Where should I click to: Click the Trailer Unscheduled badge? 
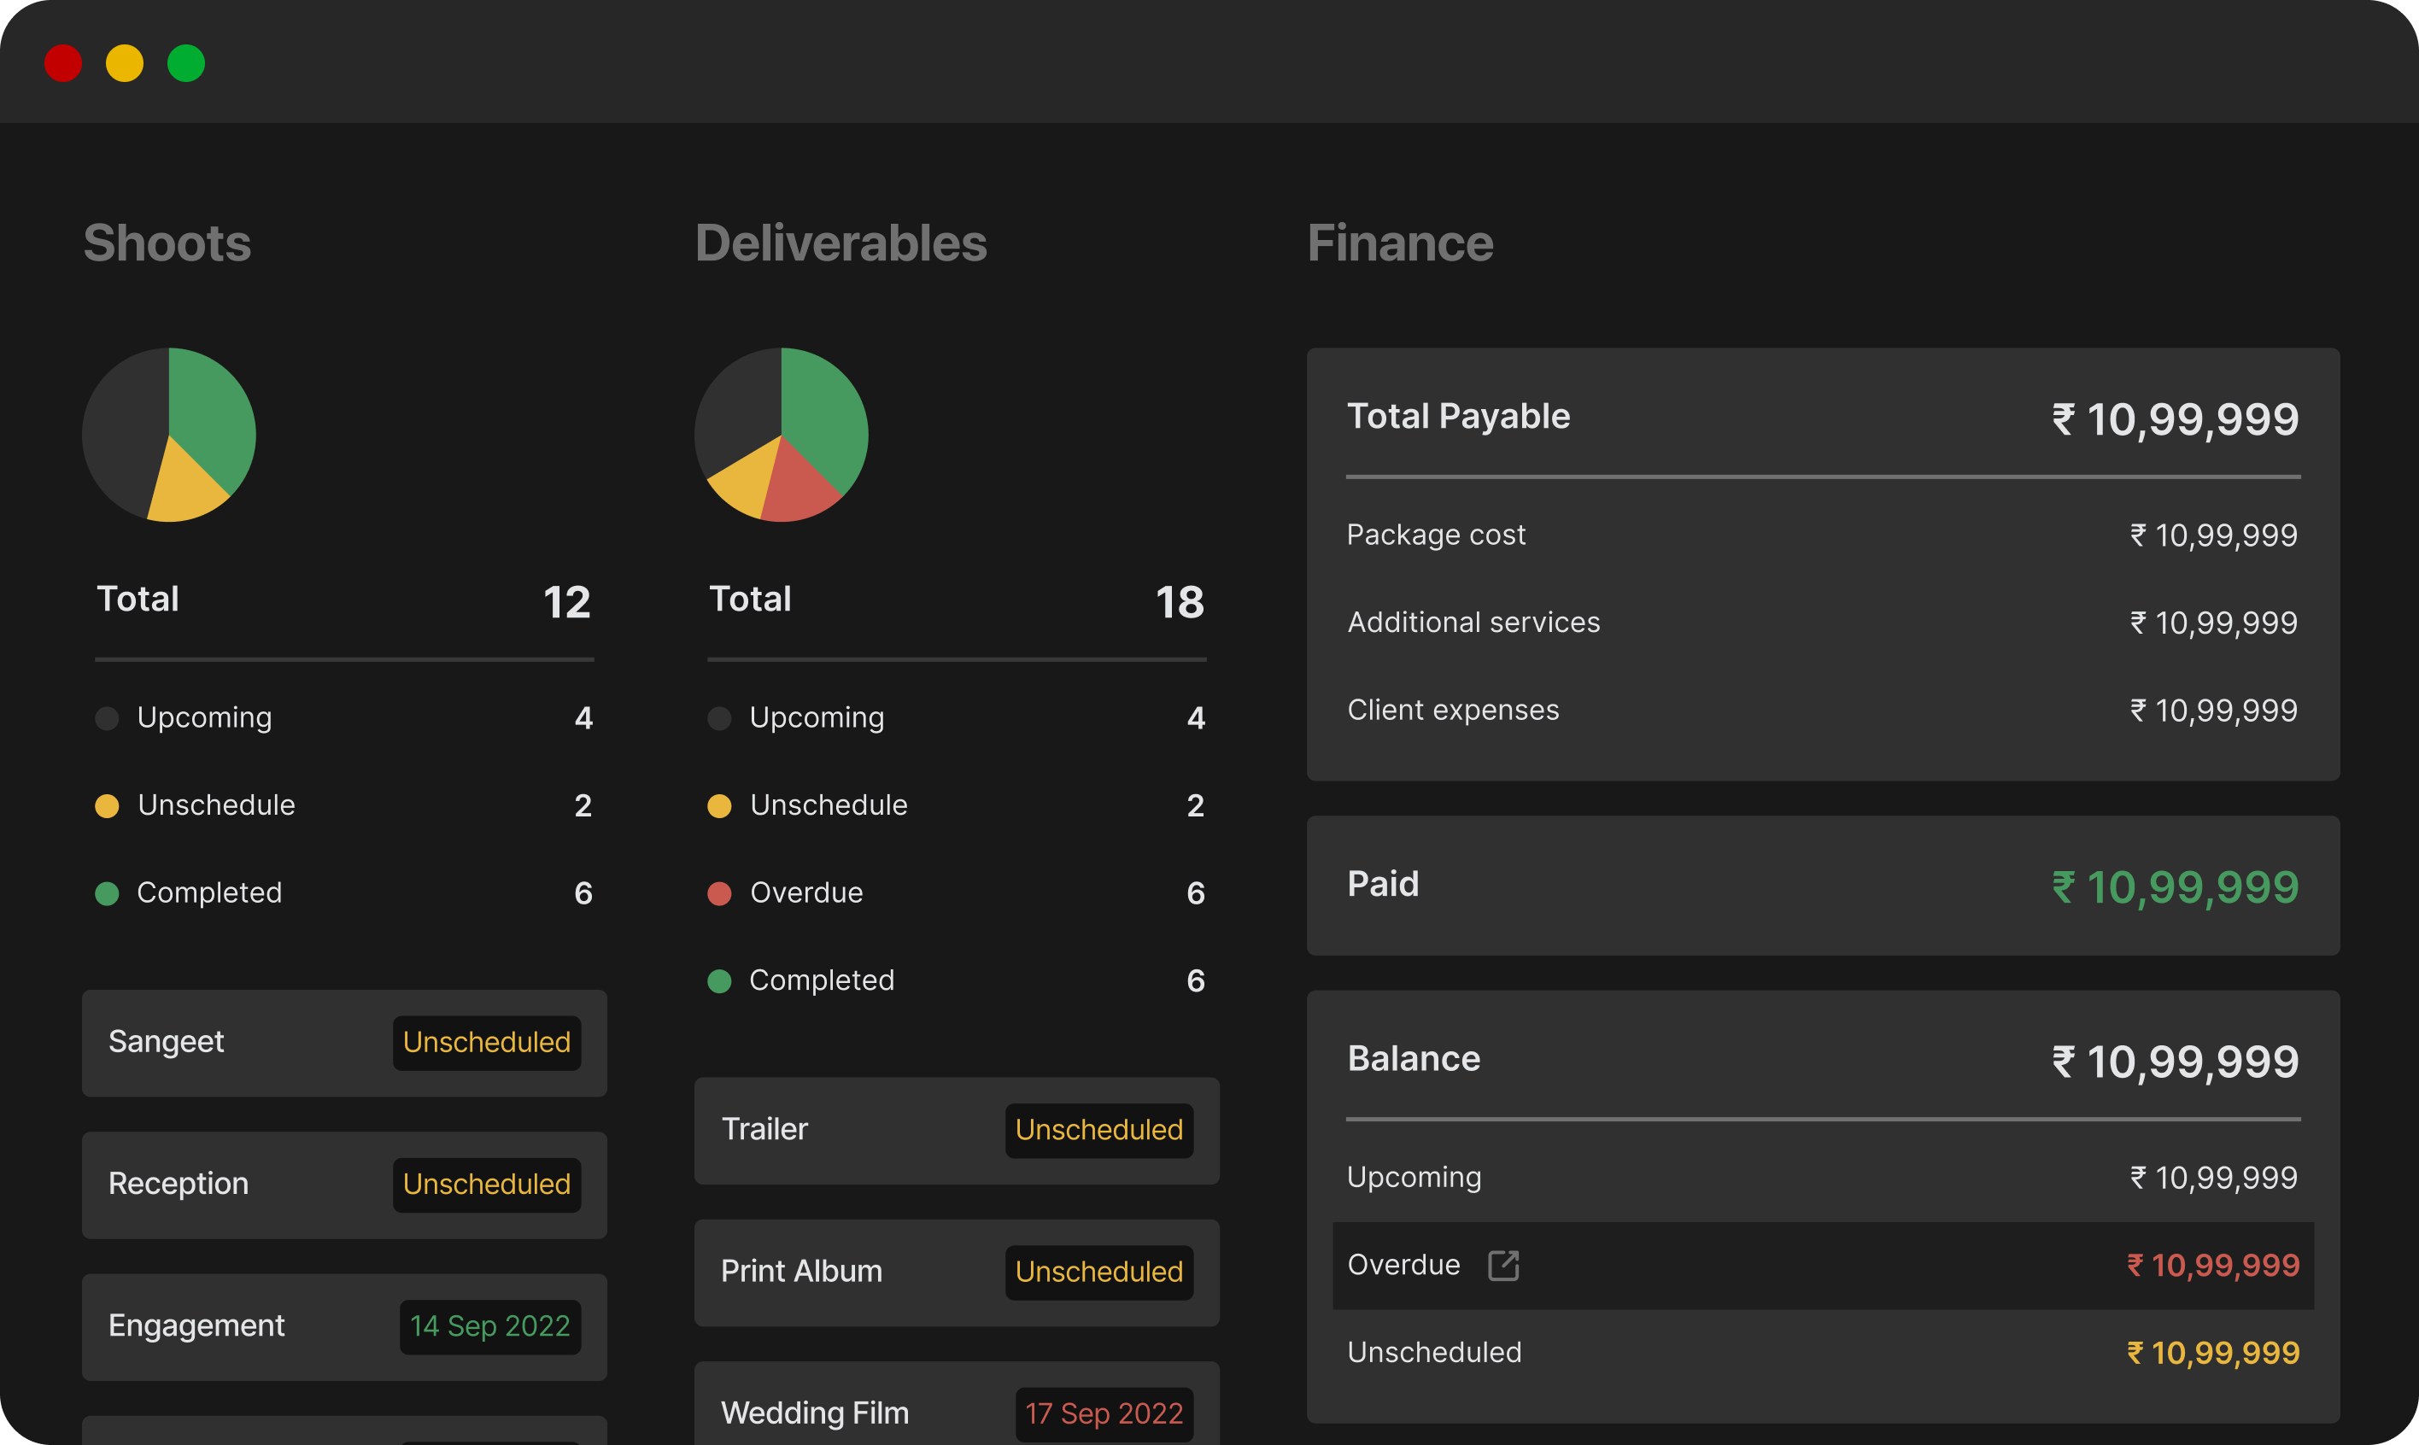[x=1099, y=1131]
